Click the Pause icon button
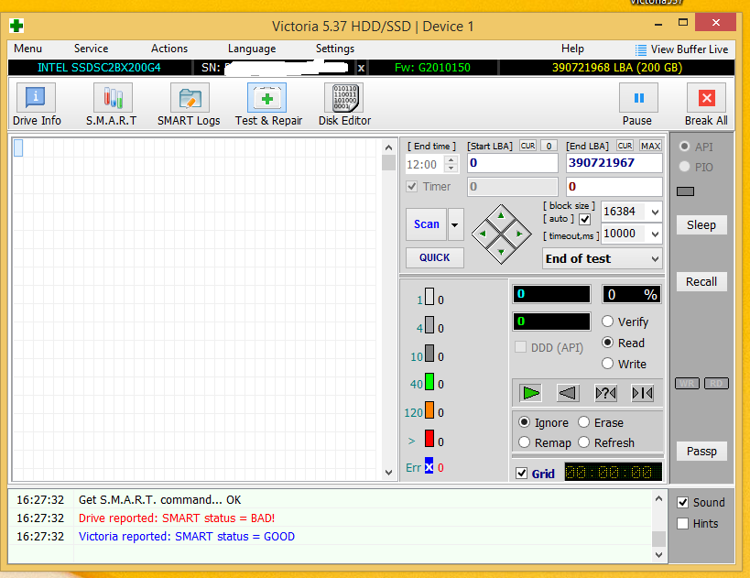This screenshot has height=578, width=750. (638, 98)
